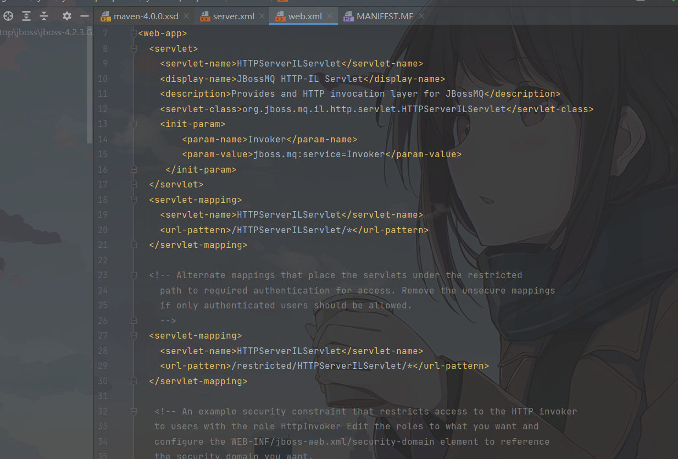Collapse the servlet-mapping fold on line 27
This screenshot has width=678, height=459.
coord(134,336)
